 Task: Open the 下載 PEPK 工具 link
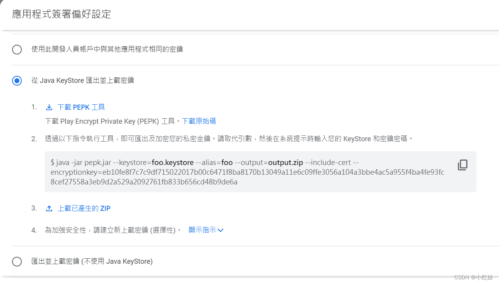click(81, 107)
